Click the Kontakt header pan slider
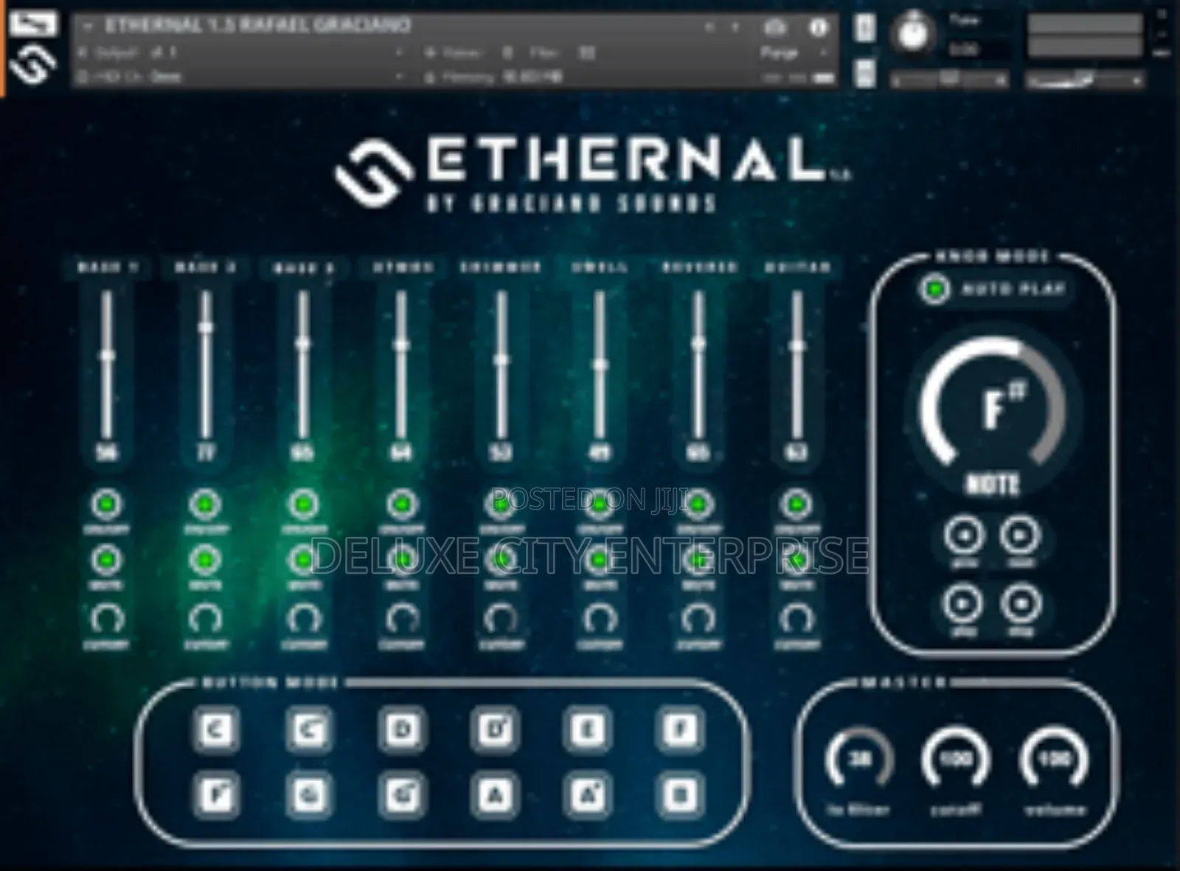The width and height of the screenshot is (1180, 871). coord(949,79)
